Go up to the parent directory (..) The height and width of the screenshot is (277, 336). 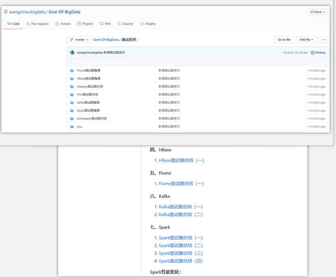point(72,63)
